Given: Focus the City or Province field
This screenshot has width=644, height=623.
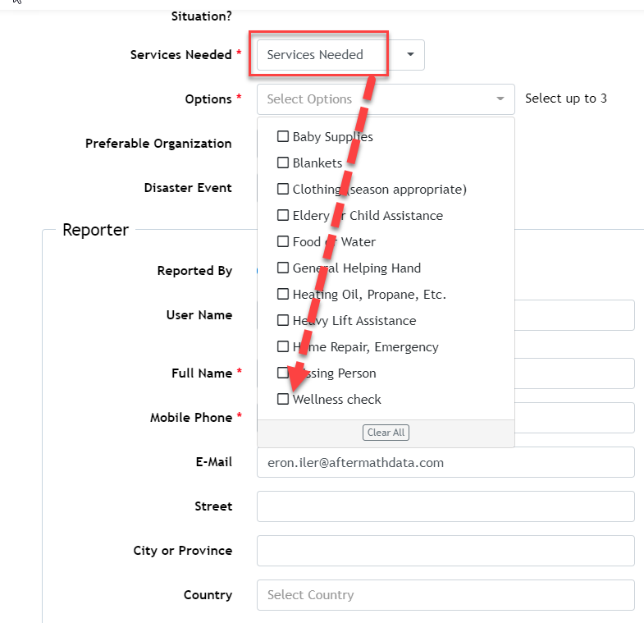Looking at the screenshot, I should (445, 551).
